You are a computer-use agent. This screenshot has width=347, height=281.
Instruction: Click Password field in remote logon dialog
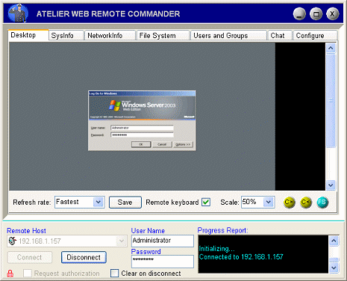point(142,135)
